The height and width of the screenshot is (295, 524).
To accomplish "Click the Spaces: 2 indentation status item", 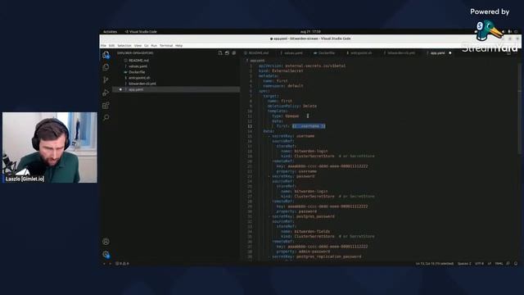I will (464, 264).
